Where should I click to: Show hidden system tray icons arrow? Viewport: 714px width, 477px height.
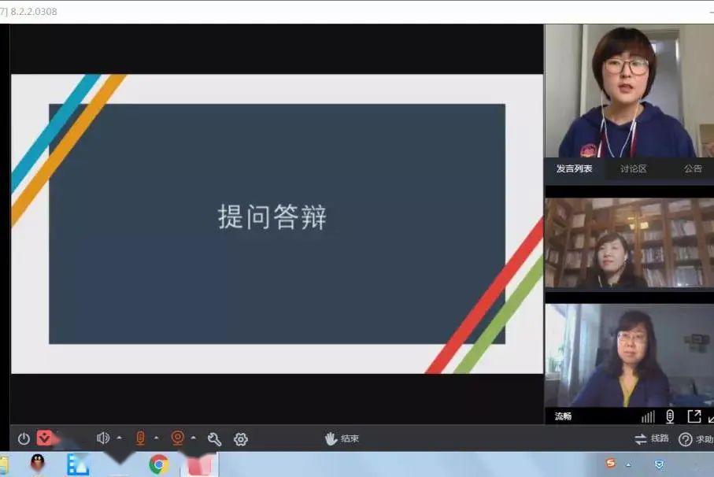click(x=628, y=464)
